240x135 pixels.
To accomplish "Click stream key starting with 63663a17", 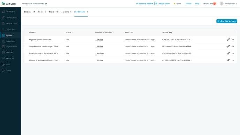I will click(x=177, y=40).
